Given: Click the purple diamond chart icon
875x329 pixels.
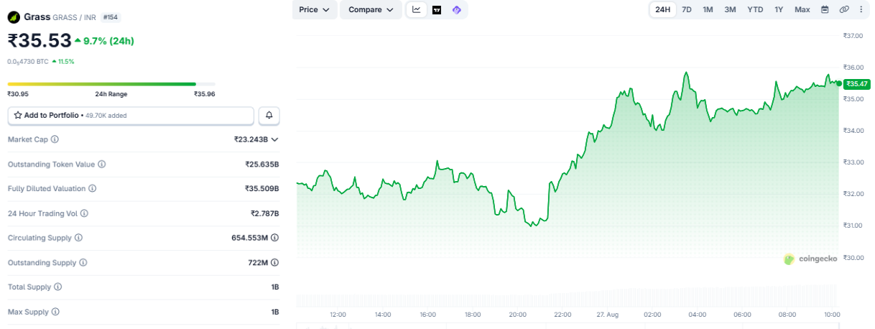Looking at the screenshot, I should click(x=456, y=9).
